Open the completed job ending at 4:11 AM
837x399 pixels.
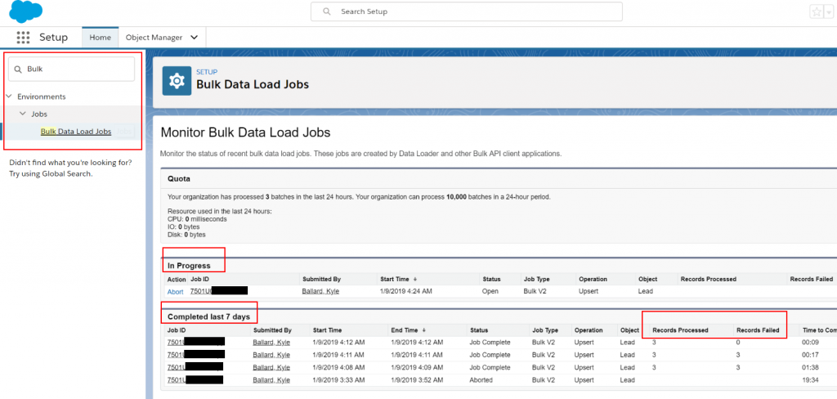click(x=195, y=355)
